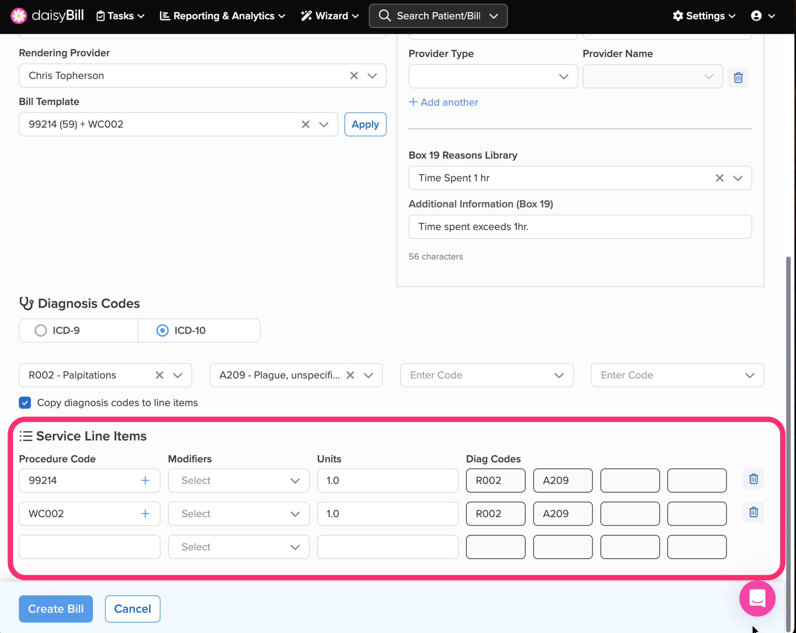796x633 pixels.
Task: Click the daisyBill flower logo
Action: 18,16
